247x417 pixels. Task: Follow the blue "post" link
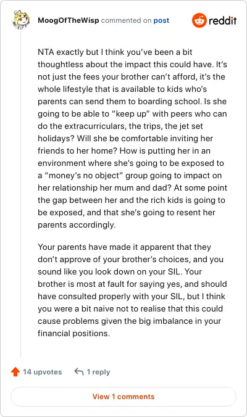[x=161, y=20]
